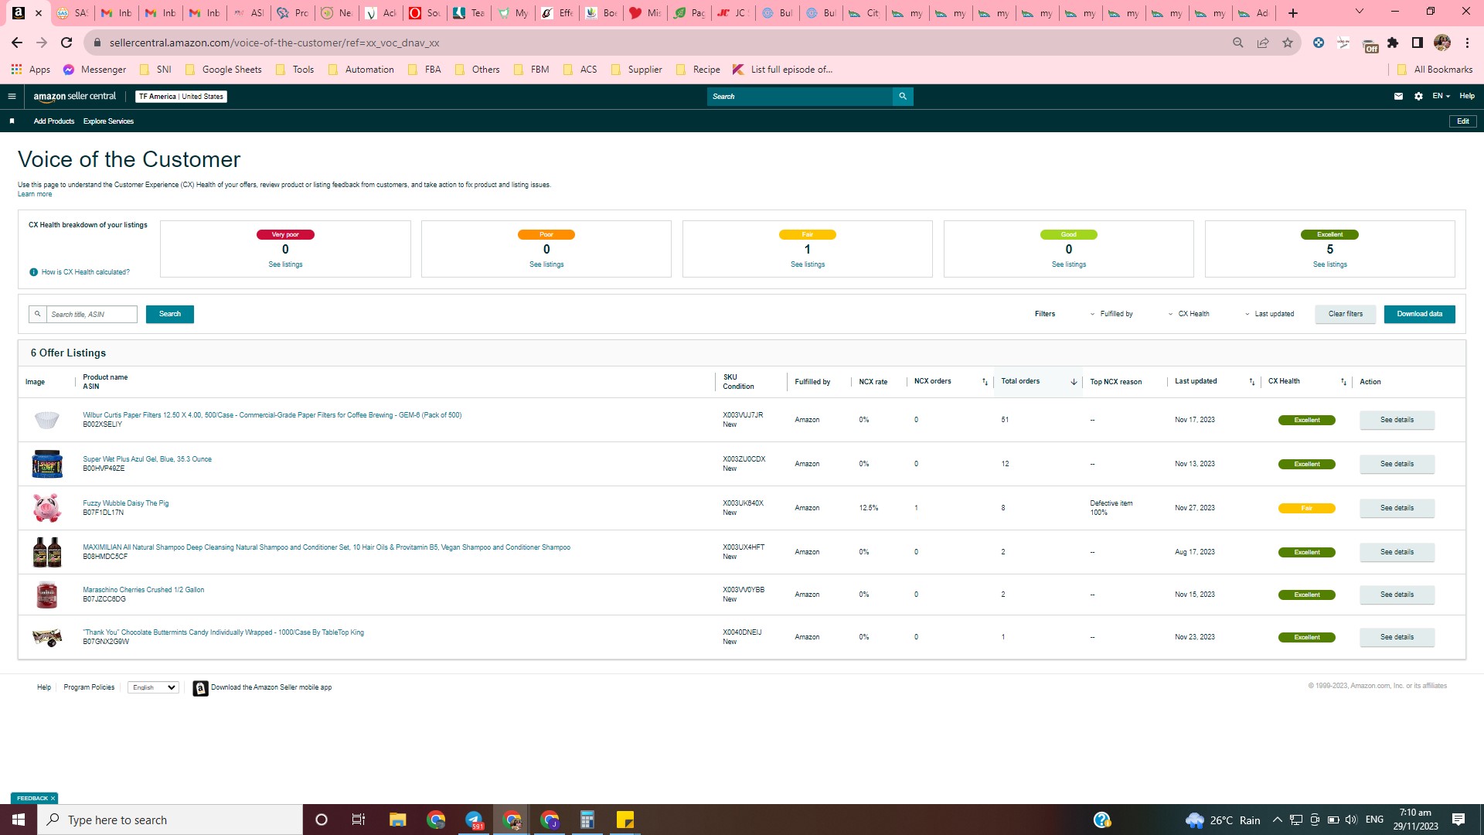Image resolution: width=1484 pixels, height=835 pixels.
Task: Open the Google Sheets bookmark folder
Action: [223, 70]
